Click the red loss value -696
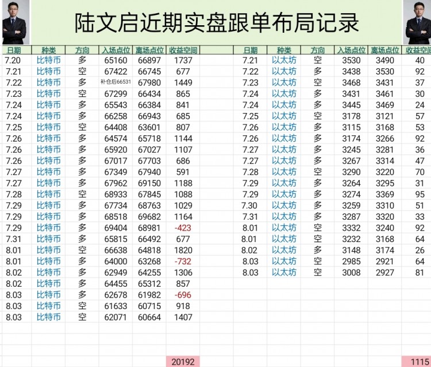Screen dimensions: 431x367 coord(183,295)
